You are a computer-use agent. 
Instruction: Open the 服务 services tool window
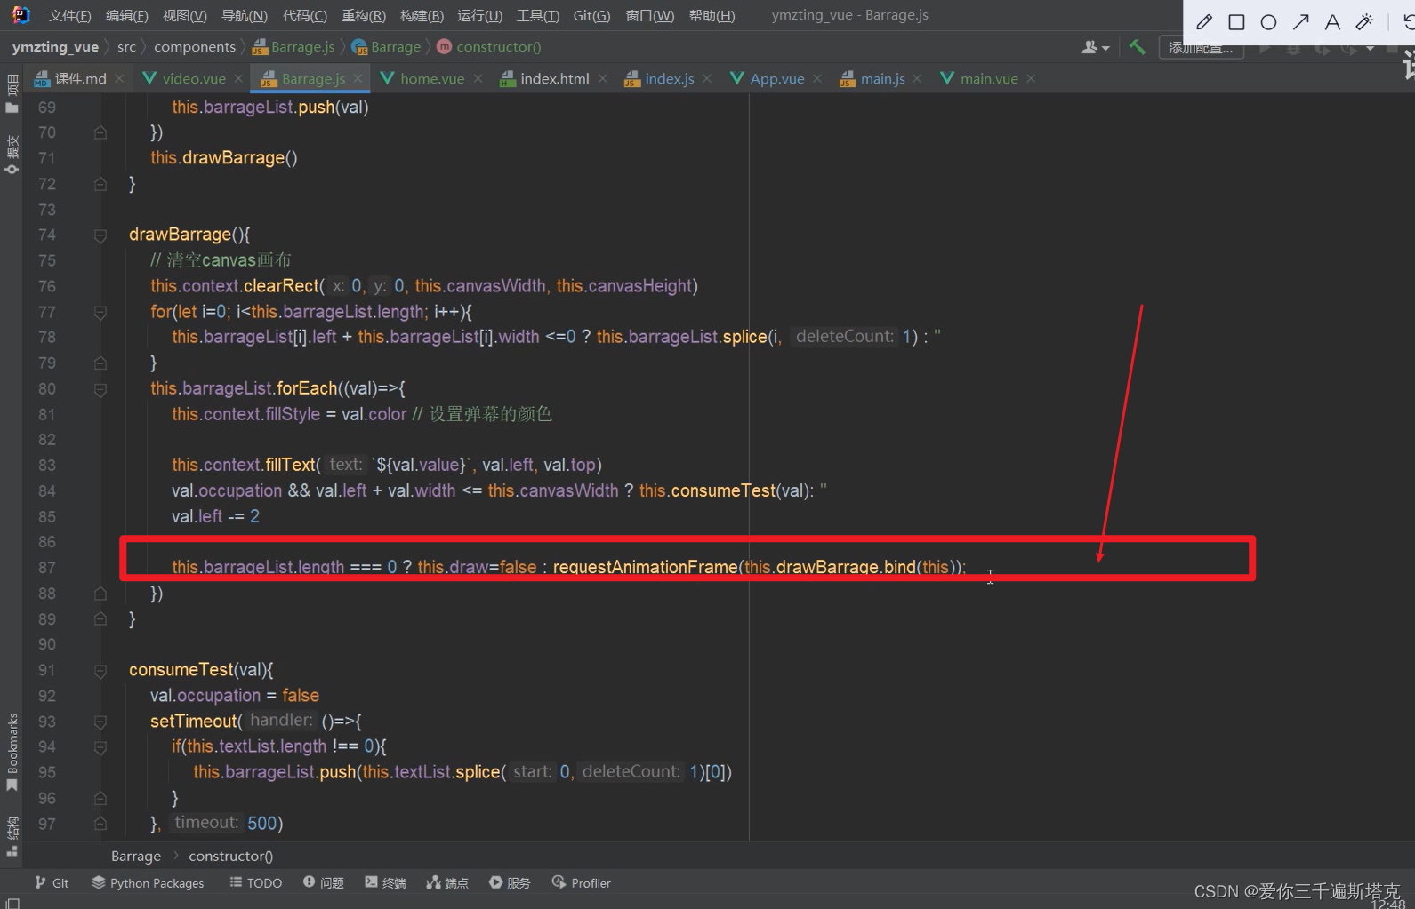[x=510, y=882]
